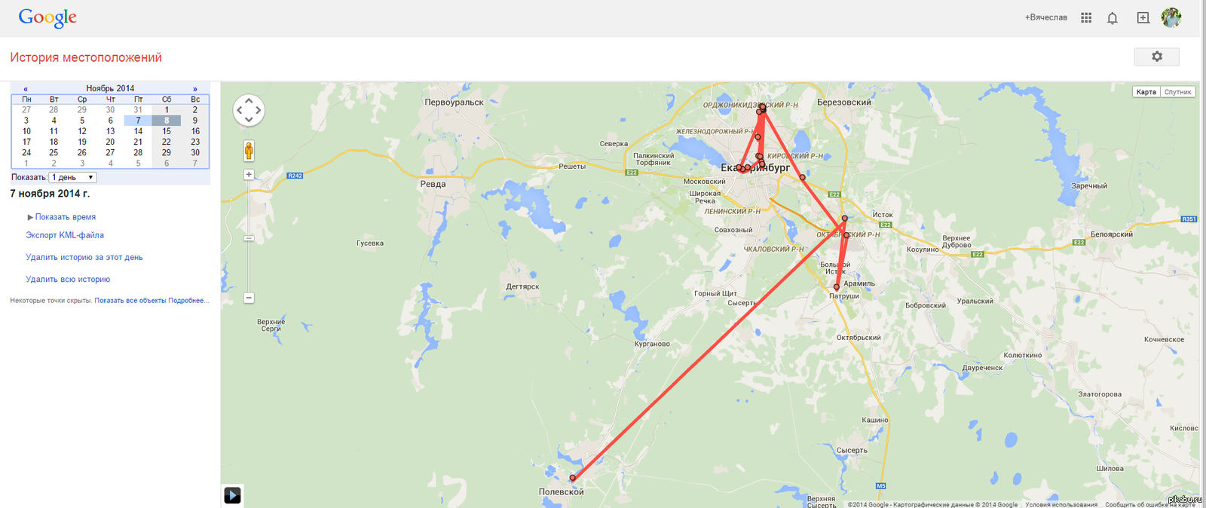Open the notifications bell
The width and height of the screenshot is (1206, 508).
coord(1113,18)
